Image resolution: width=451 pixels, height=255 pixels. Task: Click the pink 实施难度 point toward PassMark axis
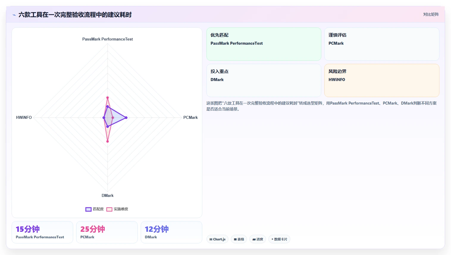(107, 98)
